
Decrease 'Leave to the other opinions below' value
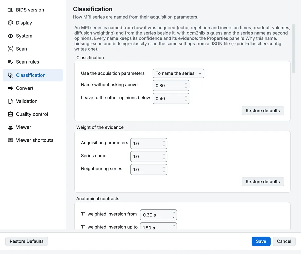click(186, 101)
